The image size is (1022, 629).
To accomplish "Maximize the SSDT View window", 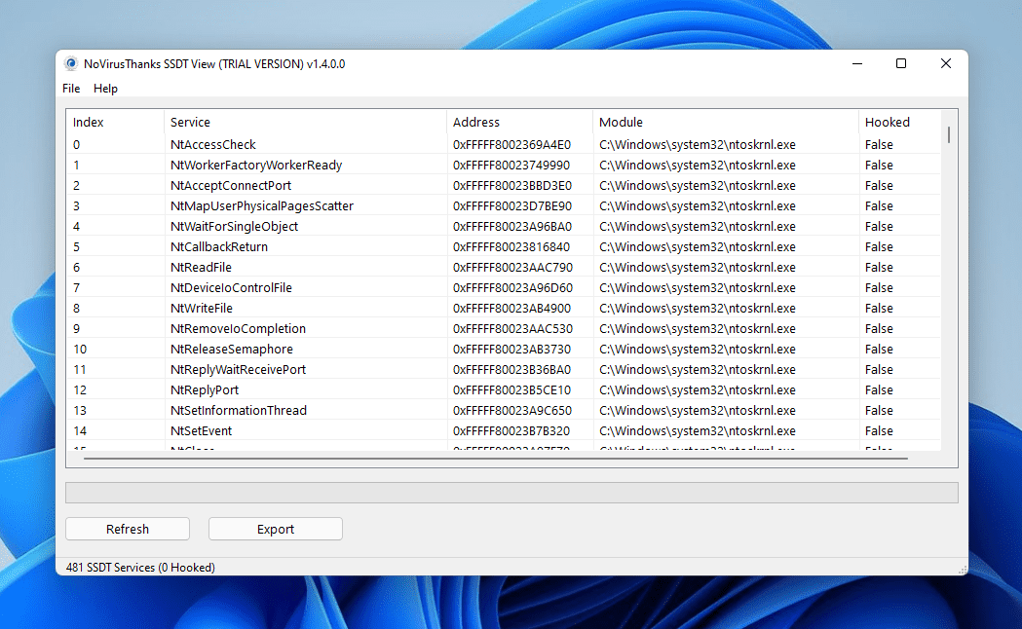I will [901, 63].
